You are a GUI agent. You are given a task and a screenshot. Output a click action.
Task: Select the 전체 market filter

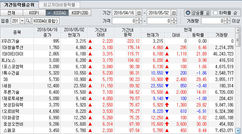pyautogui.click(x=11, y=13)
